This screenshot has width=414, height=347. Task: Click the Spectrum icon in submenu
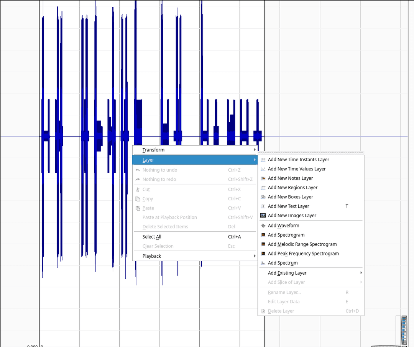click(x=263, y=263)
